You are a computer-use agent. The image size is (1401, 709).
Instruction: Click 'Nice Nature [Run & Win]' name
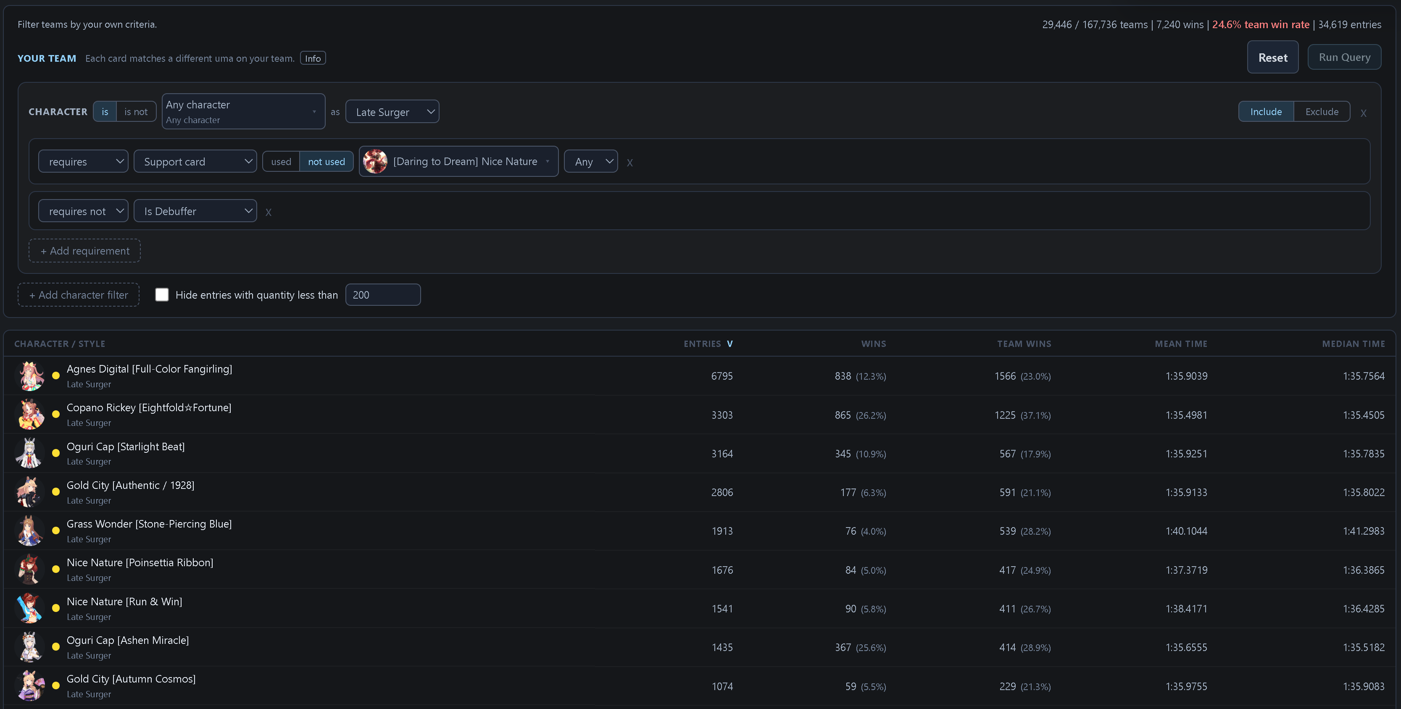tap(124, 601)
